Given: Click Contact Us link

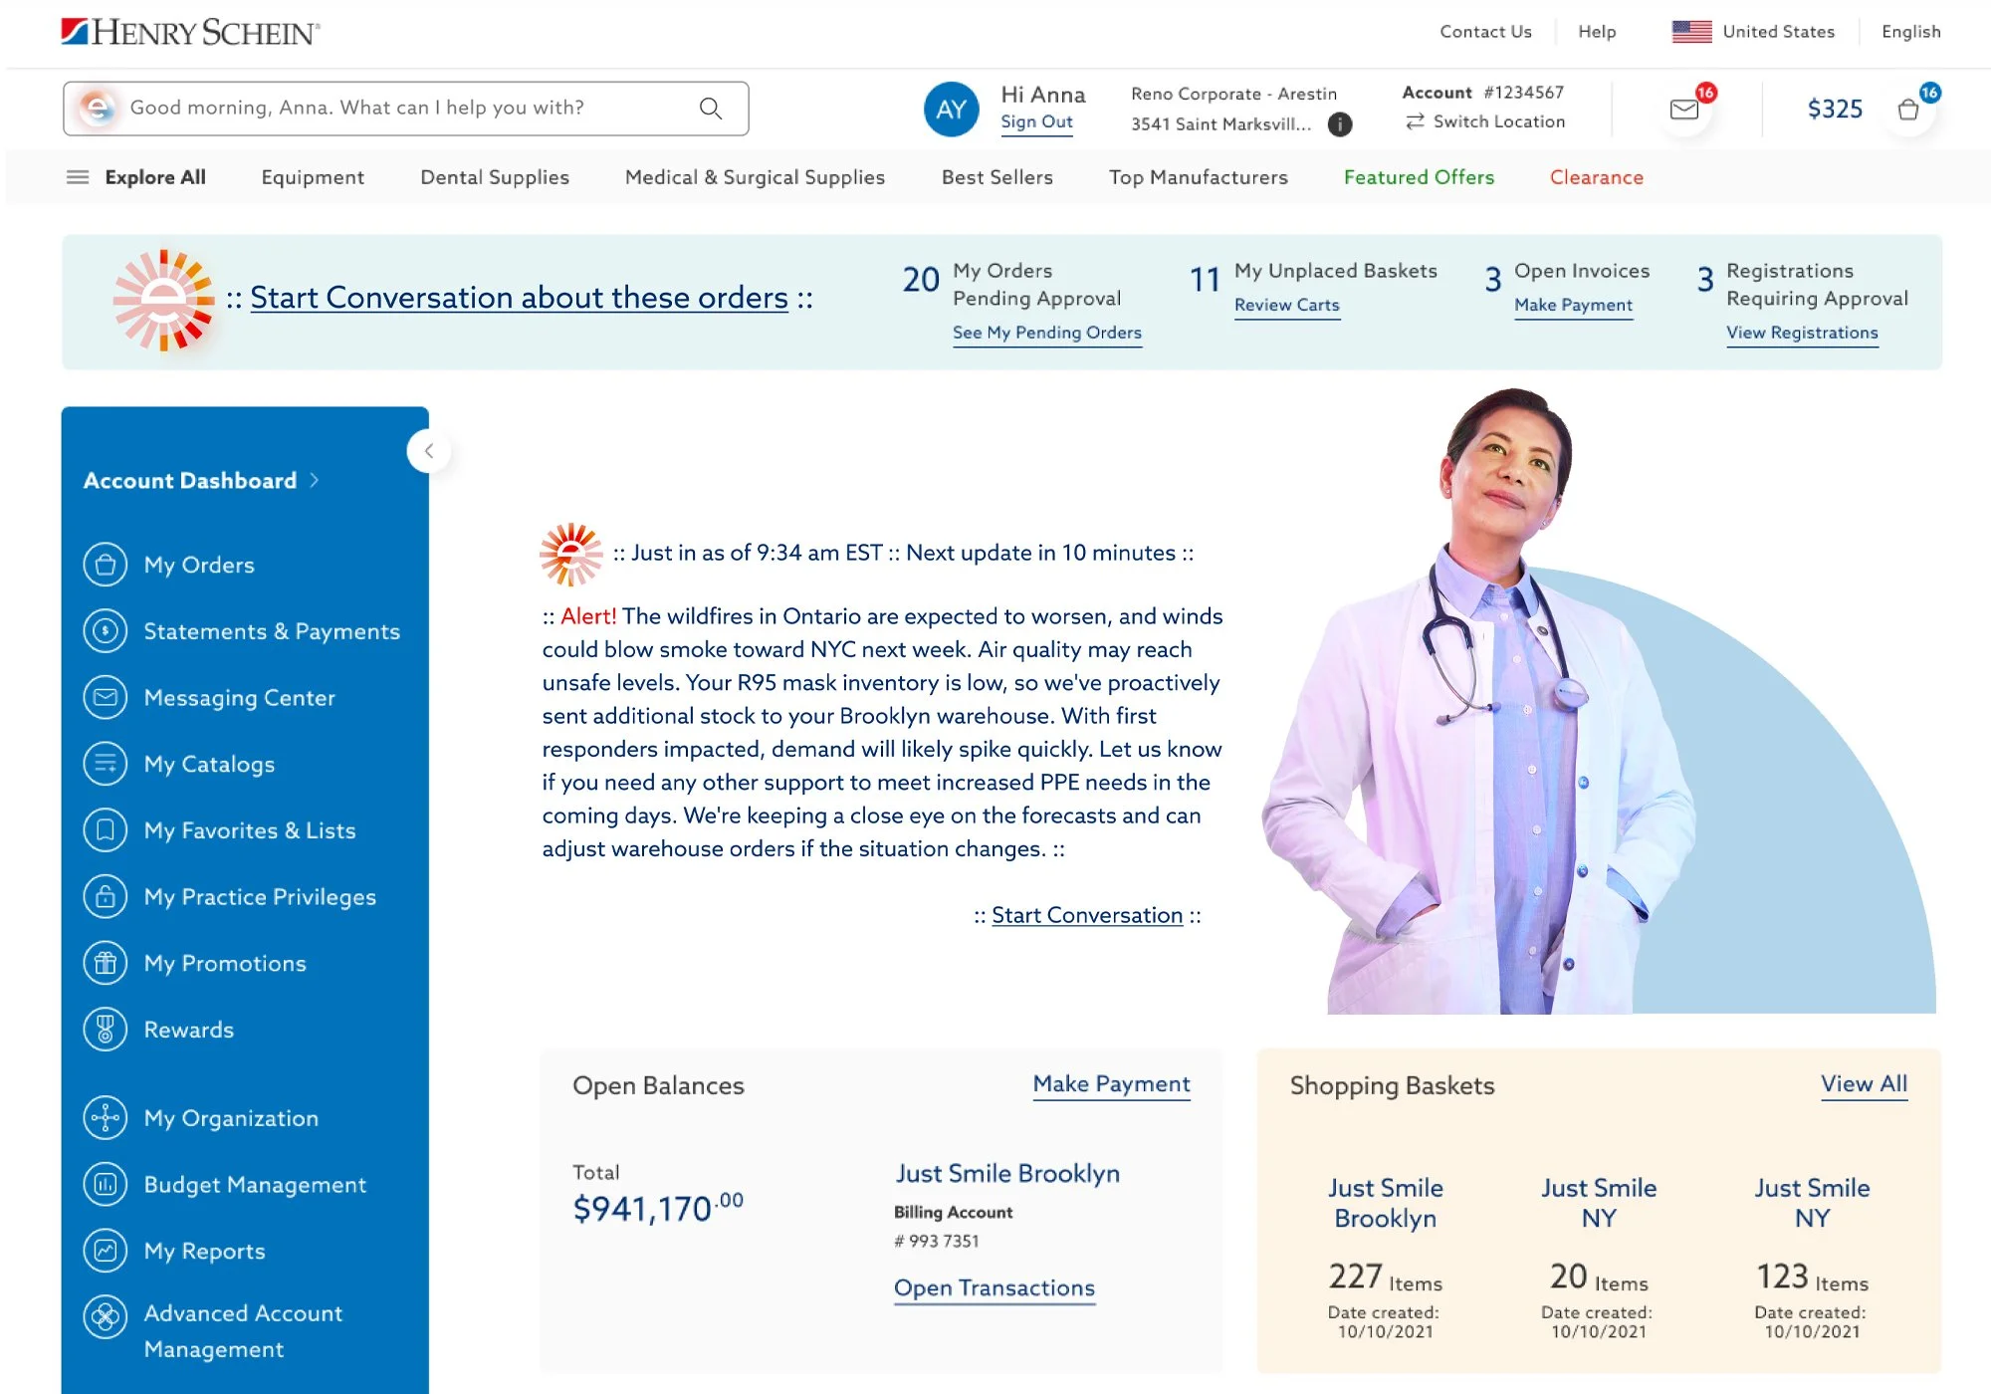Looking at the screenshot, I should pos(1485,32).
